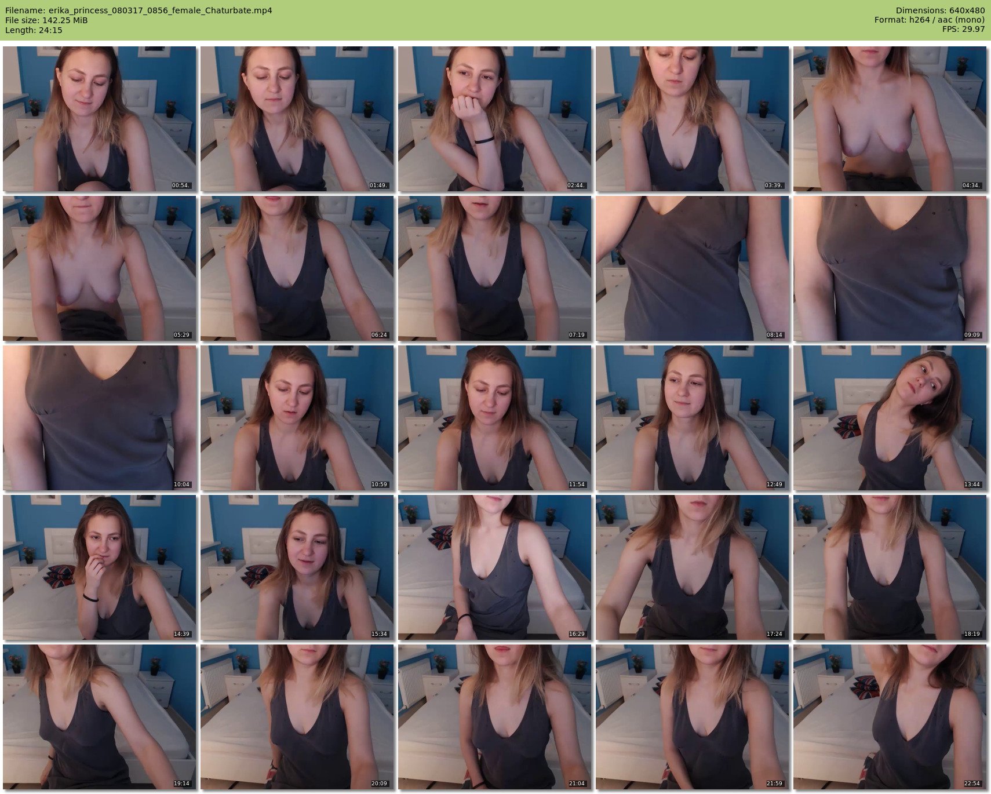Click the frame marked 10:59

[x=297, y=418]
